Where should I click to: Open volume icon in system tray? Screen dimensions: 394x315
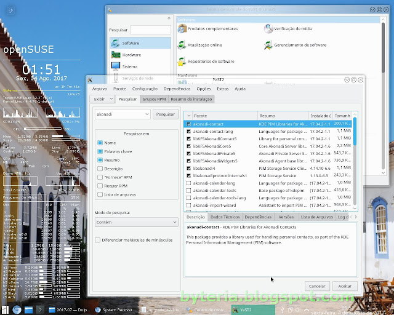(298, 309)
